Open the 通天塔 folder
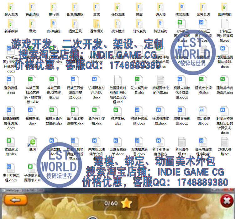The height and width of the screenshot is (219, 235). click(160, 9)
